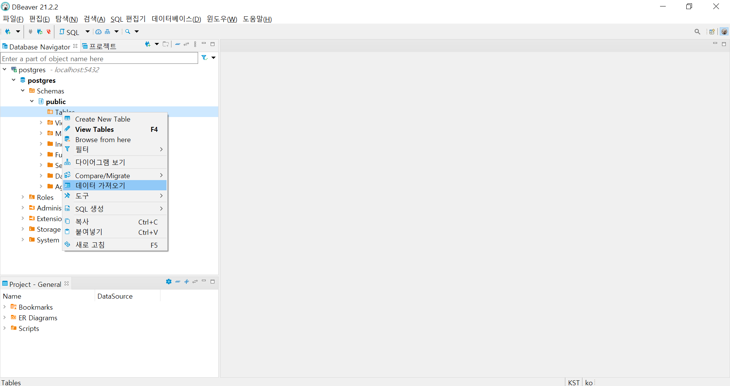Open the database dashboard gauge icon
The width and height of the screenshot is (730, 386).
[x=98, y=32]
